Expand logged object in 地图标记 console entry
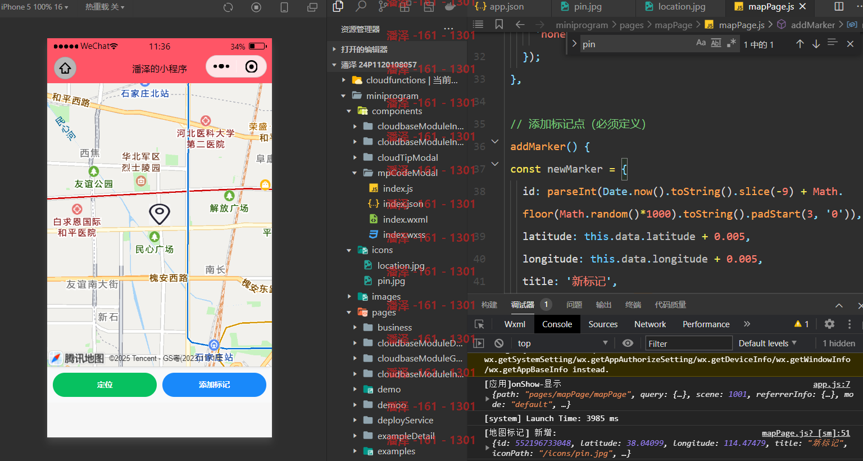Image resolution: width=863 pixels, height=461 pixels. (x=487, y=448)
